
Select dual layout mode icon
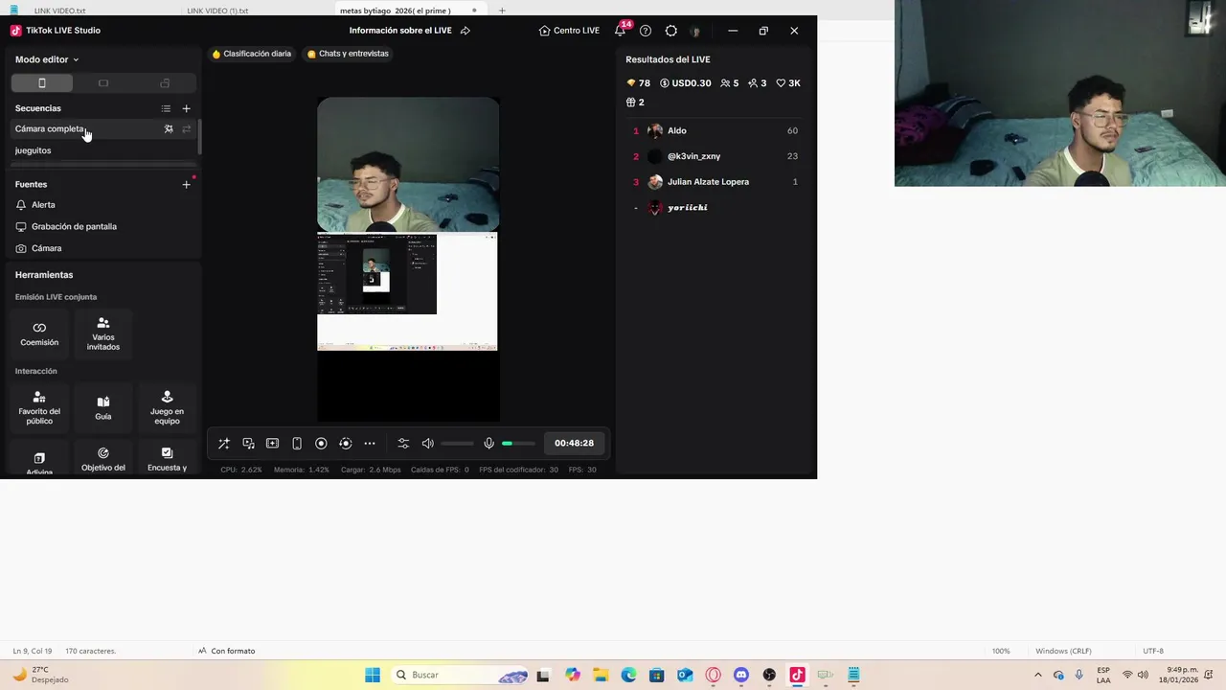tap(165, 83)
